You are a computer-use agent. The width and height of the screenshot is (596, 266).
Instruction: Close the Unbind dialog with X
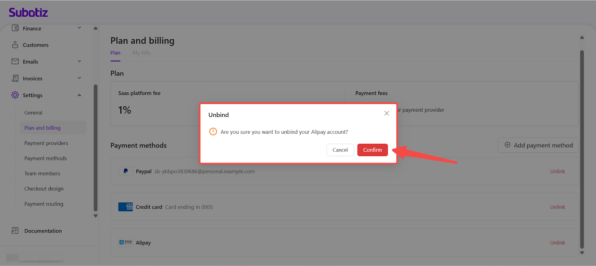click(387, 113)
